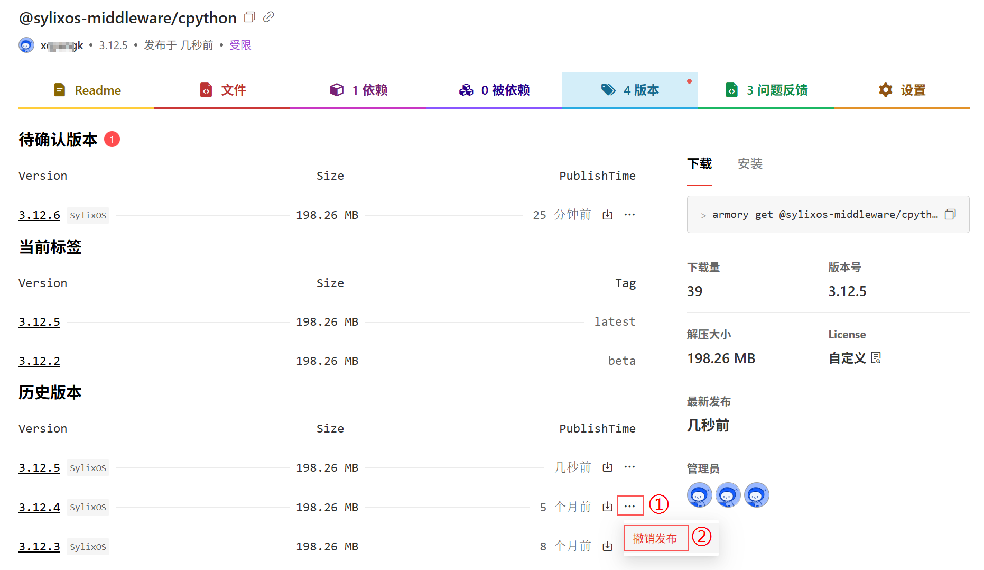Switch to the 安装 tab
The width and height of the screenshot is (984, 570).
click(749, 164)
